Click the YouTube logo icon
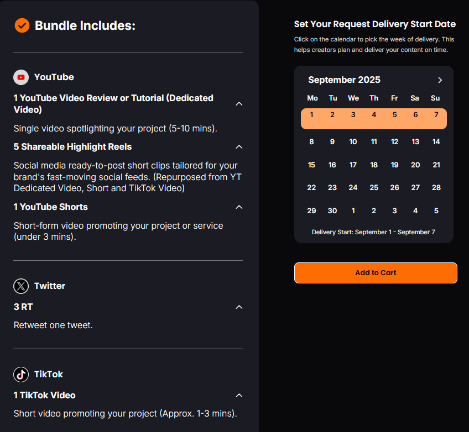Screen dimensions: 469x432 coord(21,77)
